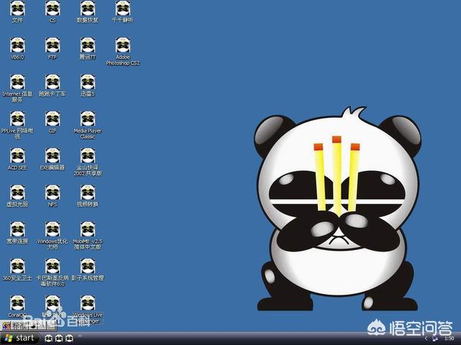
Task: Open the FTP desktop icon
Action: (53, 45)
